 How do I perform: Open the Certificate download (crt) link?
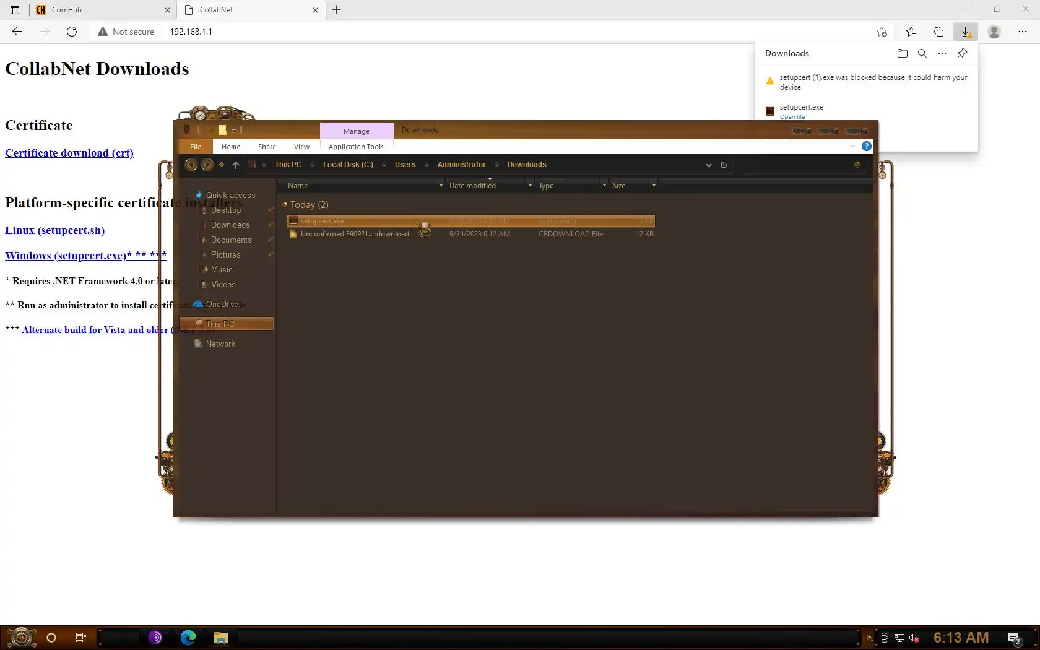click(69, 153)
